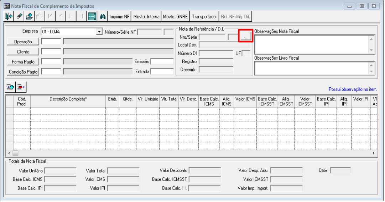Click the Condição Pagto button
Viewport: 385px width, 202px height.
tap(23, 72)
